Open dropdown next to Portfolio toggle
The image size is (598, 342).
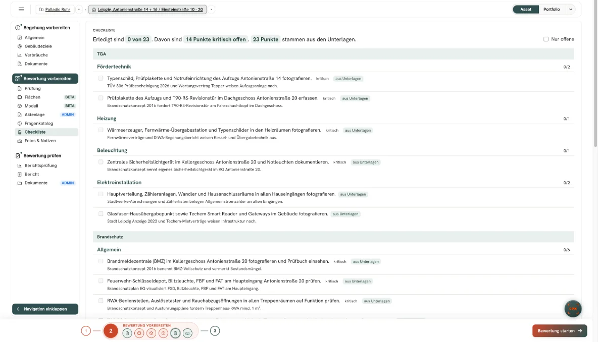(571, 10)
